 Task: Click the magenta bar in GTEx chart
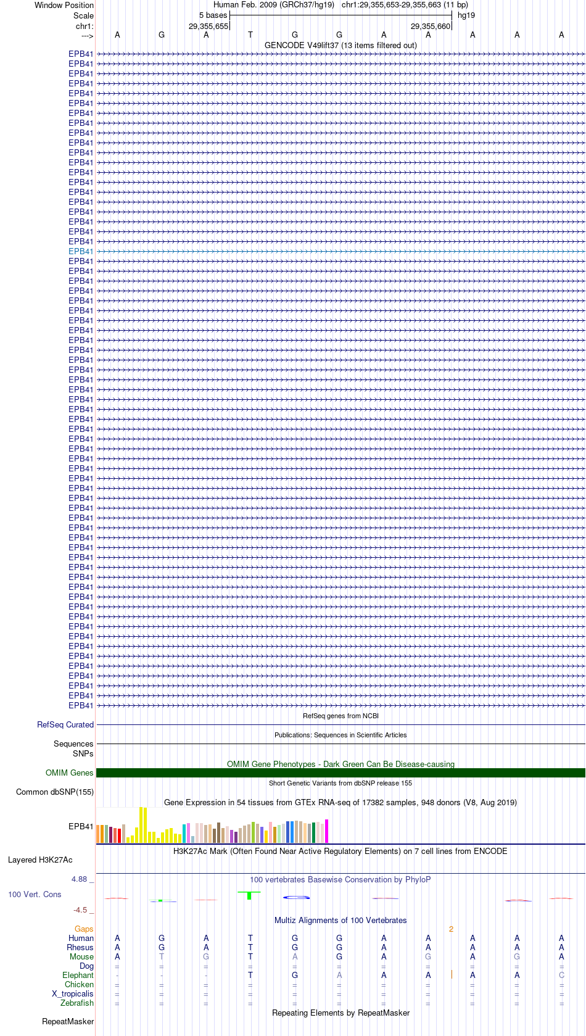327,831
